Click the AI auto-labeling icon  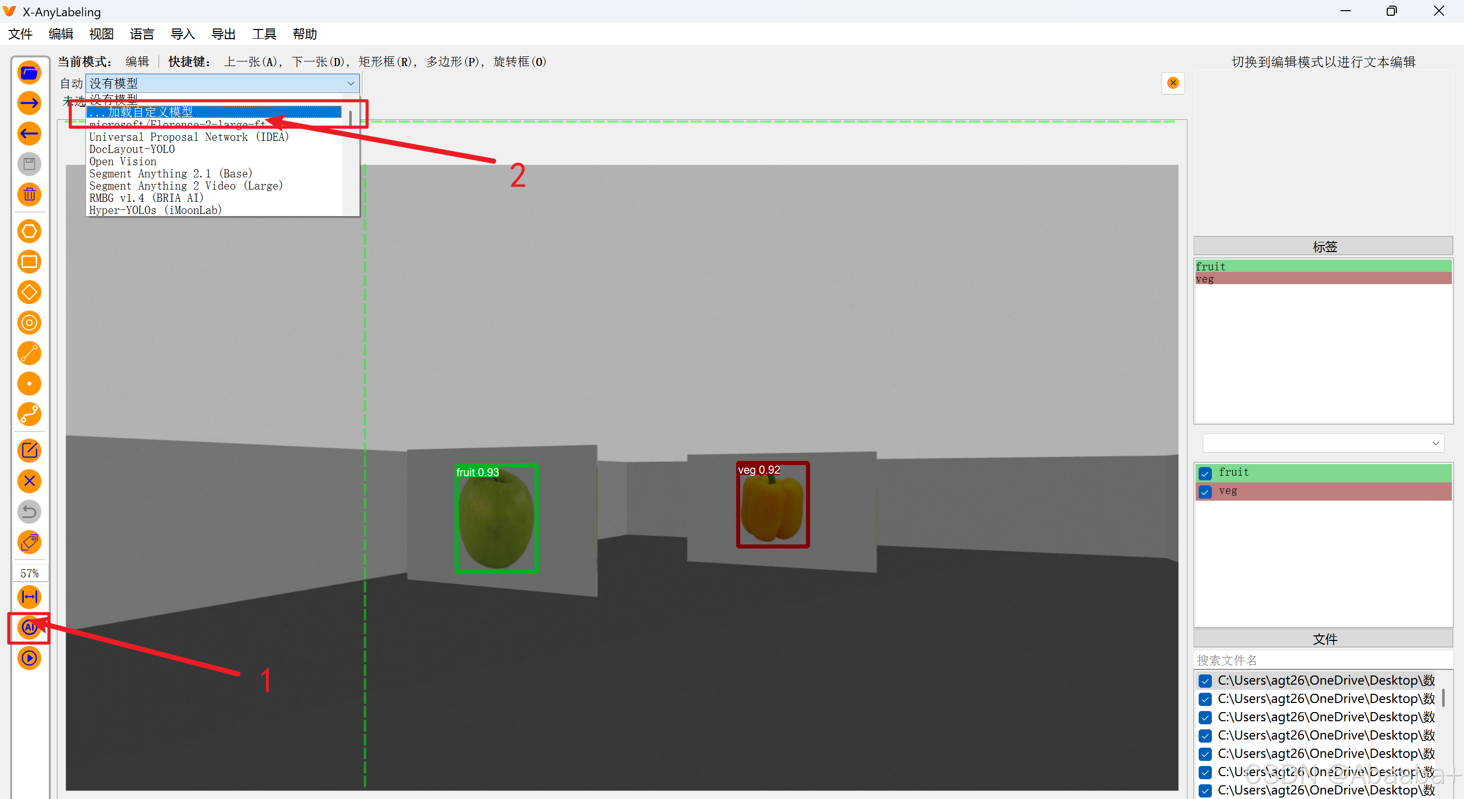29,627
